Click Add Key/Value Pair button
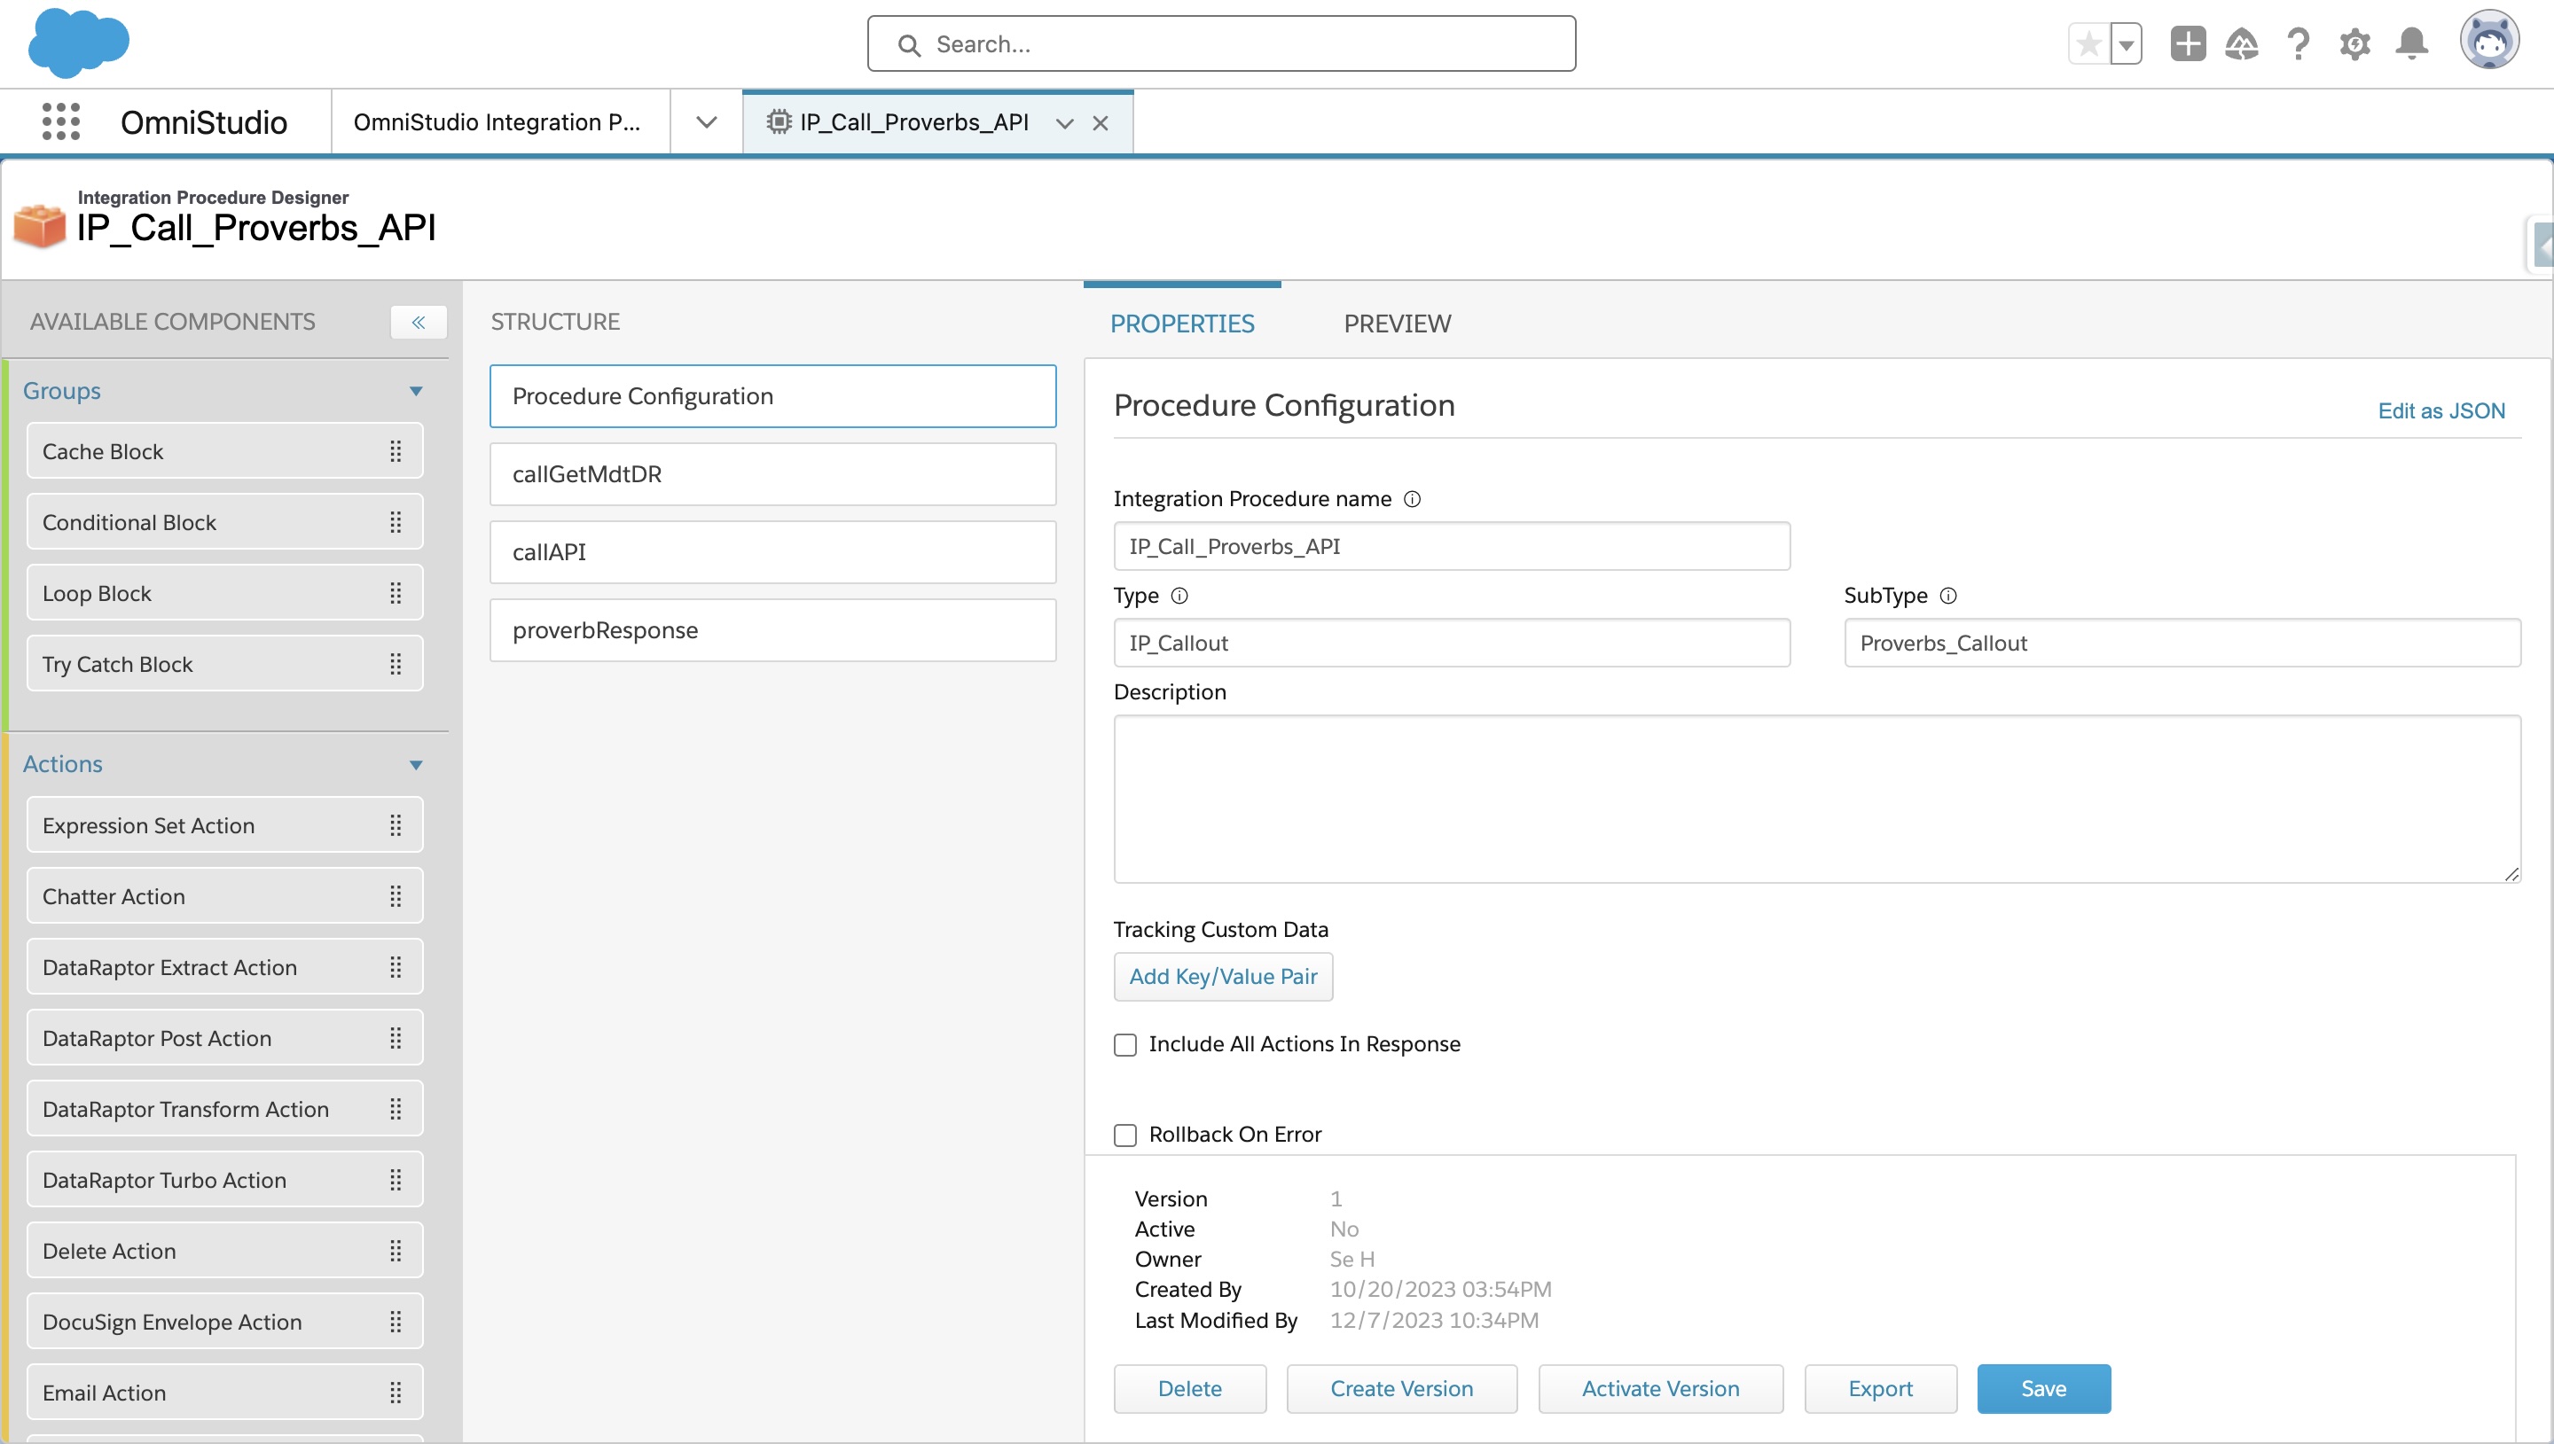The image size is (2554, 1444). (x=1223, y=977)
